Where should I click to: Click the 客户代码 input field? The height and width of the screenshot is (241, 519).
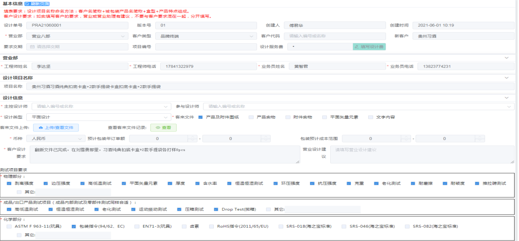[x=335, y=36]
